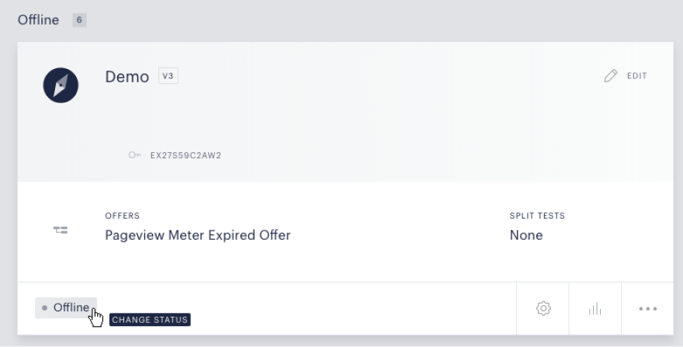
Task: Click the EDIT label
Action: [x=637, y=76]
